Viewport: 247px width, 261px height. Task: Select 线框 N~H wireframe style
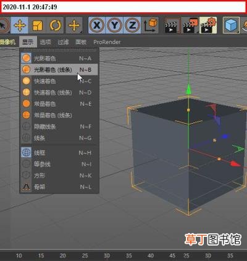59,153
